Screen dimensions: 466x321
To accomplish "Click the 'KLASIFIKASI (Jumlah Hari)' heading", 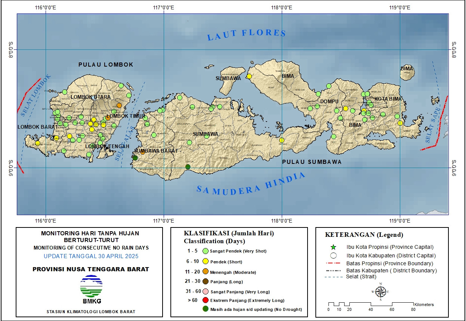I will 229,233.
